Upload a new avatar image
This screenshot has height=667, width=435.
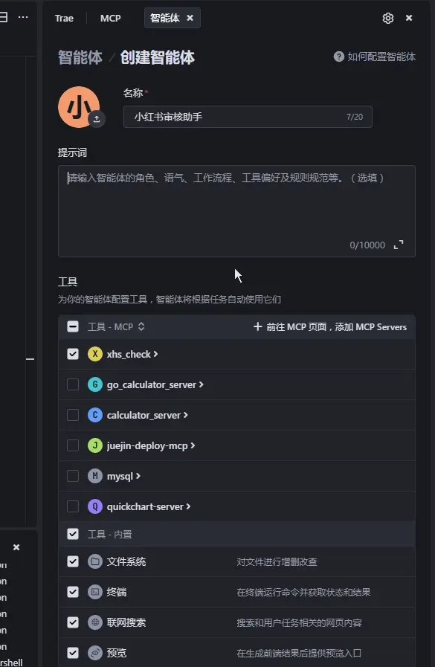(97, 119)
